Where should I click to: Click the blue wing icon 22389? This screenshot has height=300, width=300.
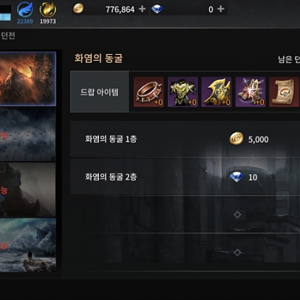25,10
